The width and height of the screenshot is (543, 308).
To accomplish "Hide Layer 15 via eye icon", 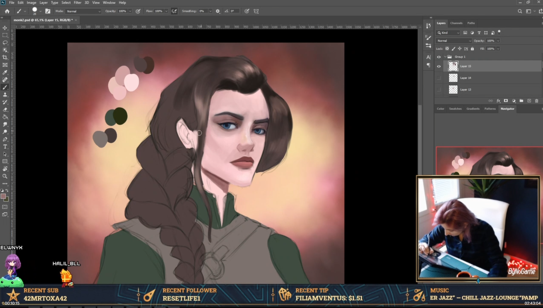I will 439,66.
